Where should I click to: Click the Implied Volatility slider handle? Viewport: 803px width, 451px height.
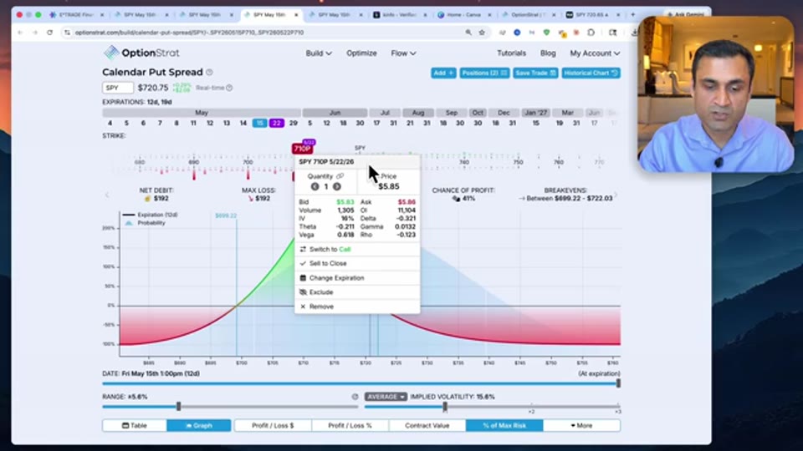coord(445,407)
